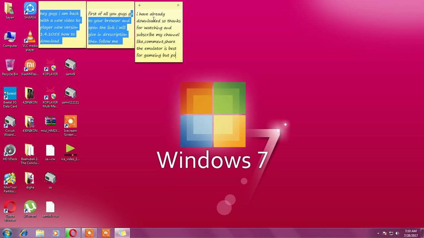
Task: Select the digha folder
Action: point(30,181)
